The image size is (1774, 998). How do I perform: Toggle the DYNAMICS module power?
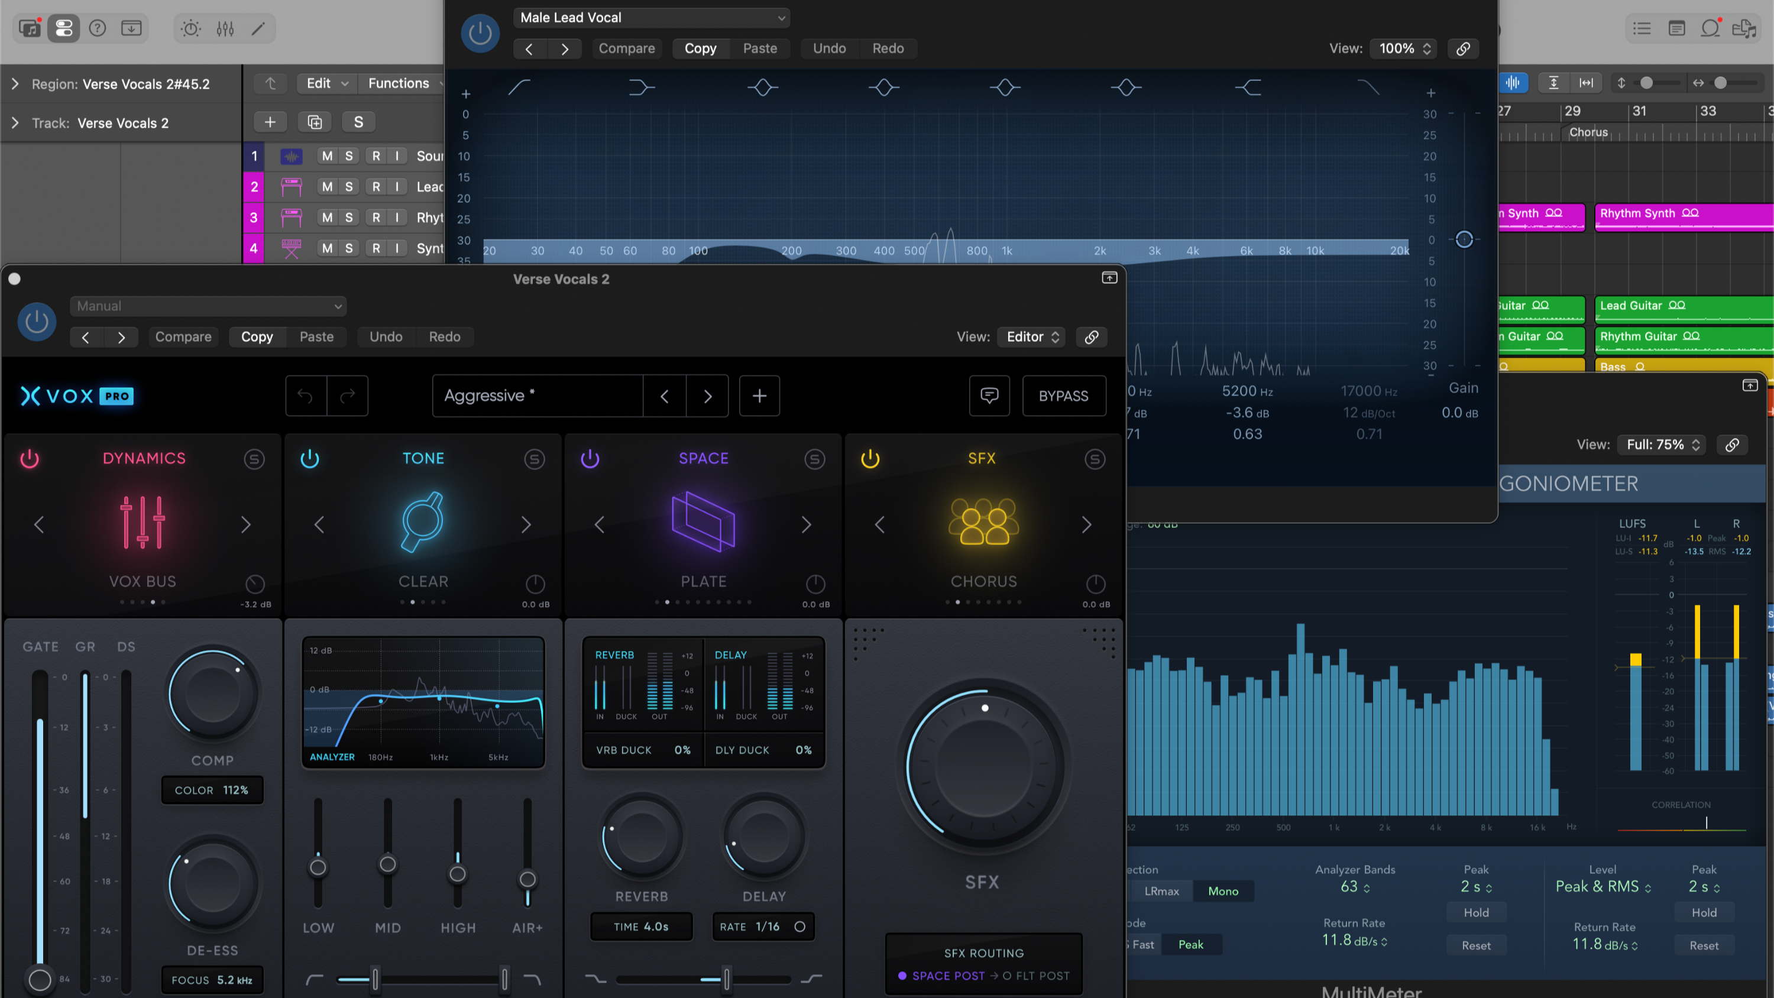pos(30,459)
